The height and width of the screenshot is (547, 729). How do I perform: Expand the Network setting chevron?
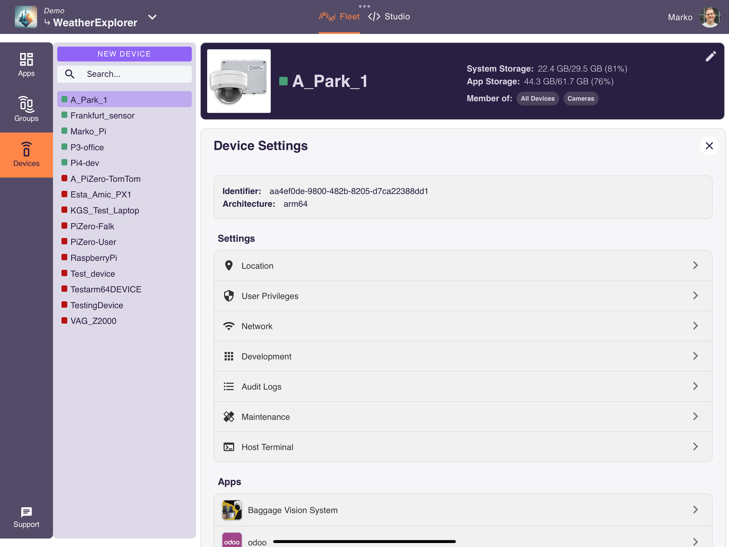pos(695,326)
